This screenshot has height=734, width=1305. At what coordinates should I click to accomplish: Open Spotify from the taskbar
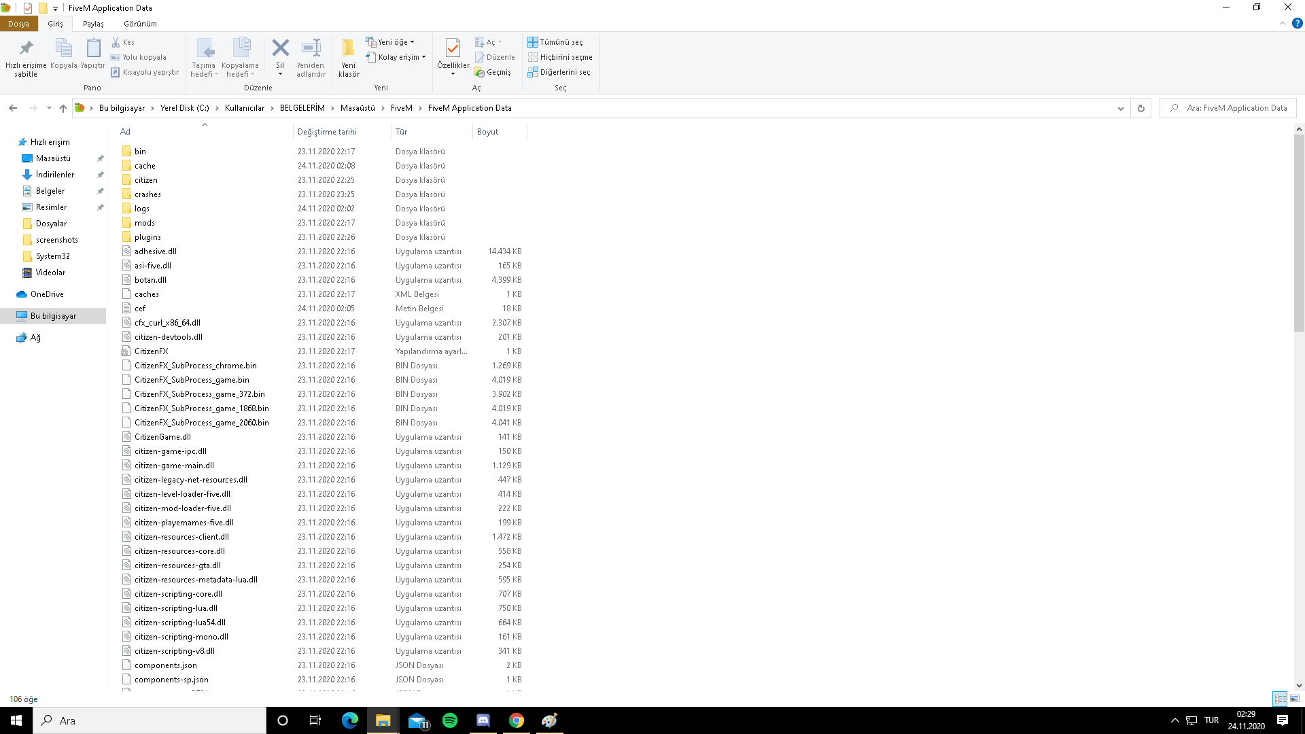pos(450,720)
